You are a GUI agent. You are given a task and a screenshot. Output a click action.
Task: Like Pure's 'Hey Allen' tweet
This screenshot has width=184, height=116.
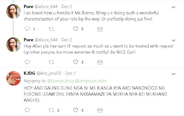coord(76,62)
